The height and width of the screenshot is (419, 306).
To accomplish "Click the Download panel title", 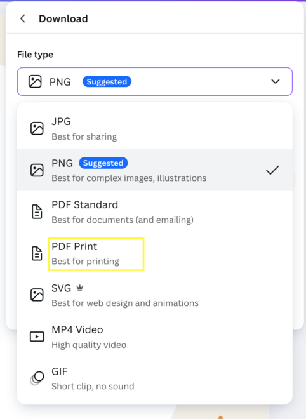I will tap(63, 18).
